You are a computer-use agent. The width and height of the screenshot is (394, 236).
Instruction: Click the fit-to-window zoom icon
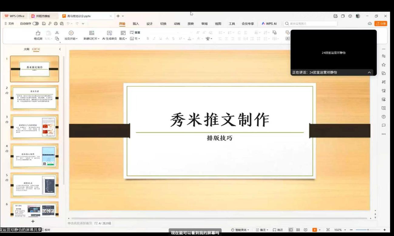pos(328,230)
